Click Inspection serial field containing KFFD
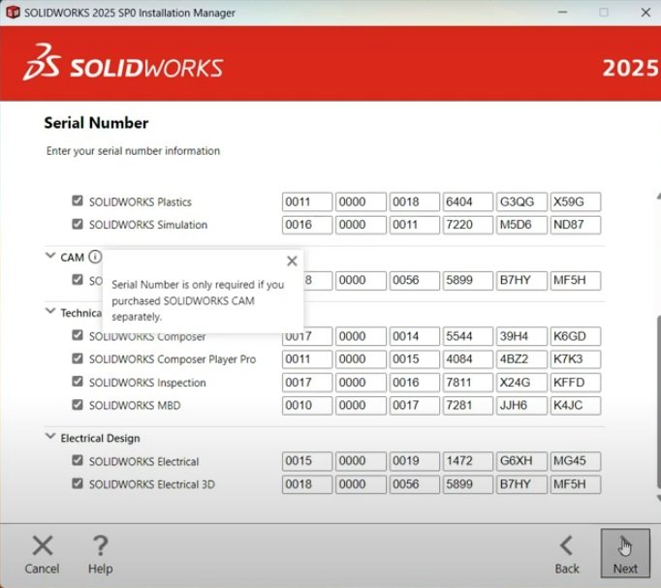 pyautogui.click(x=576, y=383)
